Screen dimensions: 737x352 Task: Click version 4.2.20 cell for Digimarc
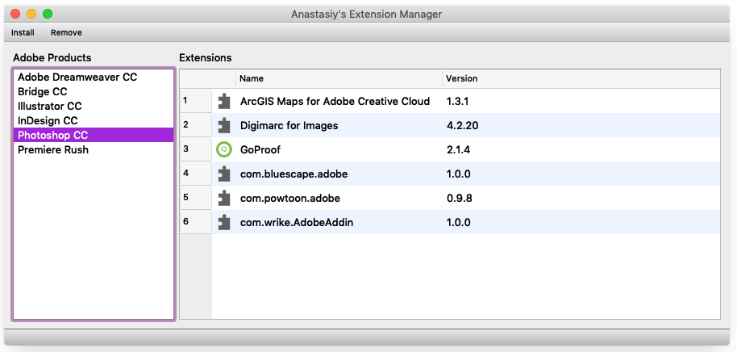[x=463, y=125]
